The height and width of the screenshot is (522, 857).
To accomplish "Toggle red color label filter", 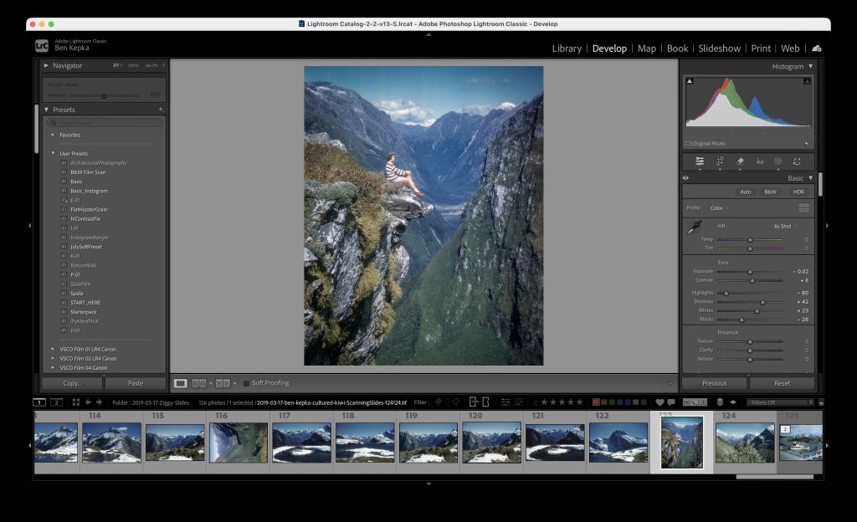I will tap(596, 402).
